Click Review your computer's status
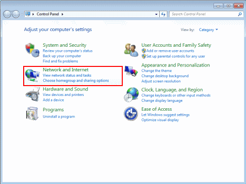Screen dimensions: 246x184 click(68, 51)
